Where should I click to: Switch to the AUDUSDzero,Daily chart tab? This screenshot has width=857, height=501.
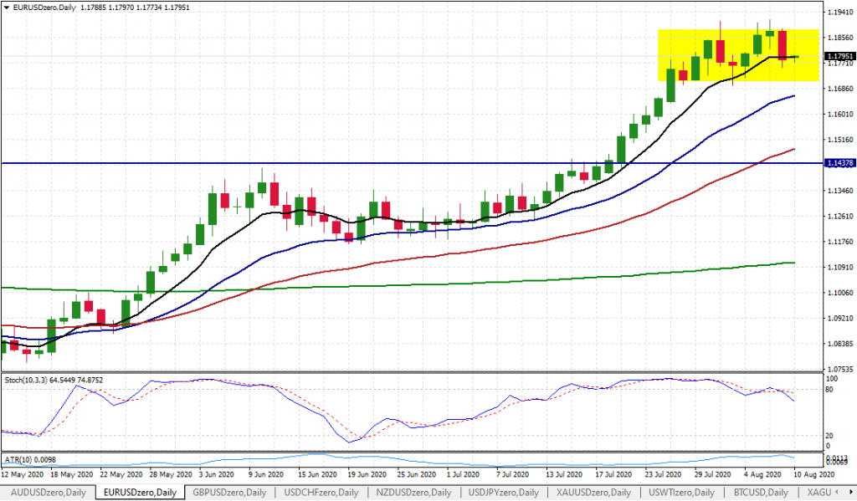coord(49,493)
